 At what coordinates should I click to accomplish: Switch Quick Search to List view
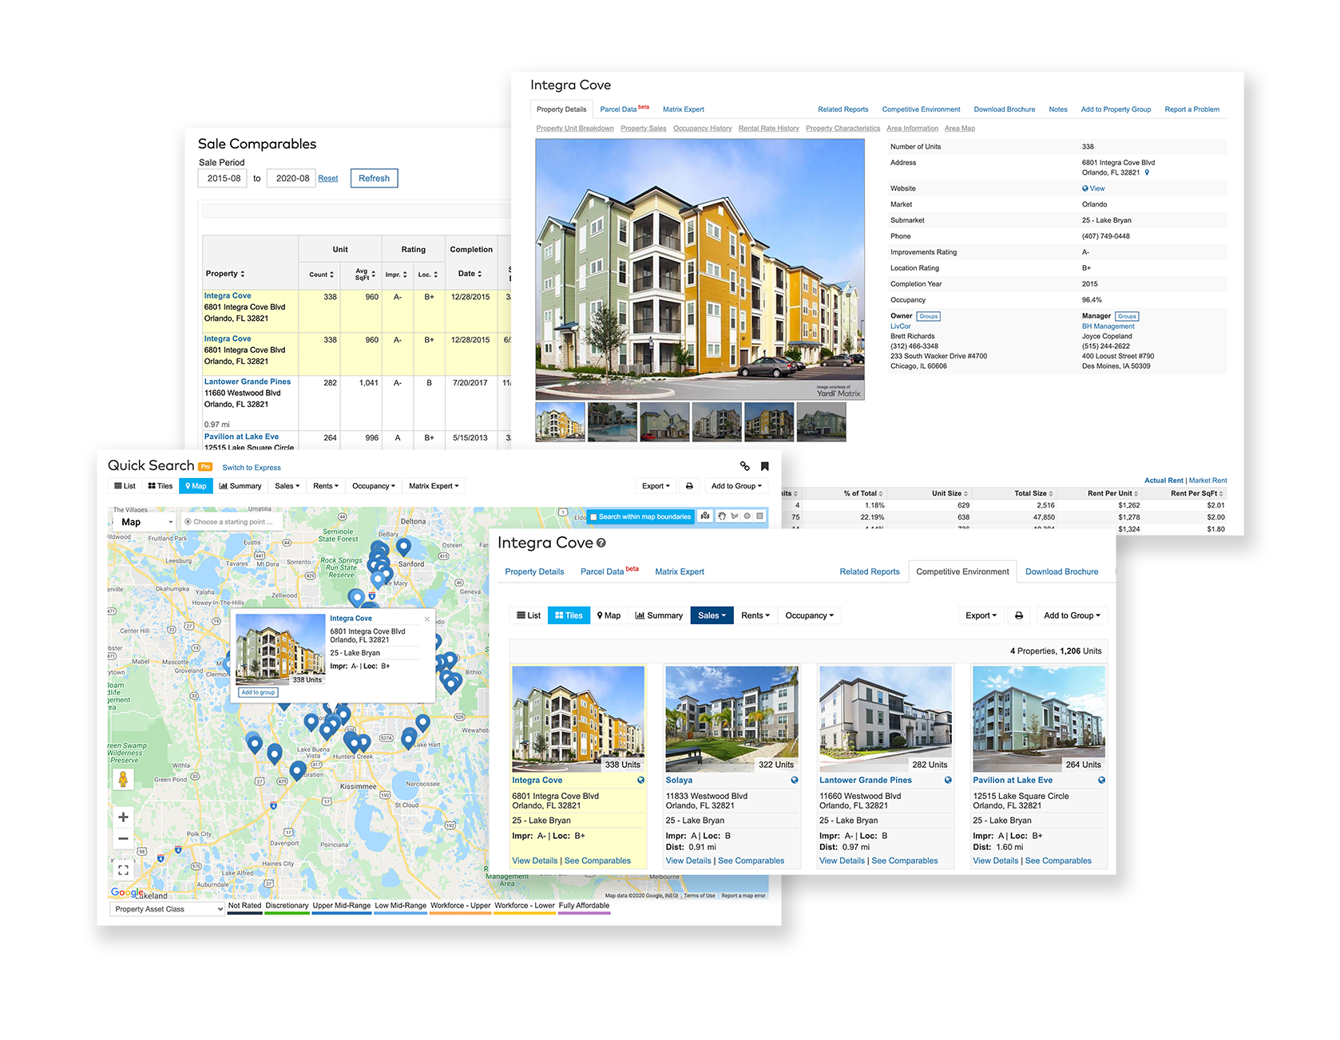pos(125,486)
